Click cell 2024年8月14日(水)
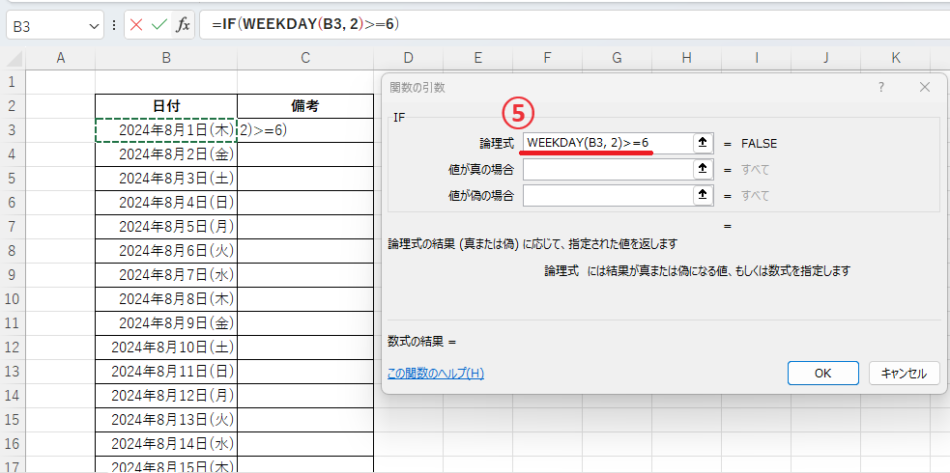This screenshot has height=473, width=950. (x=166, y=444)
